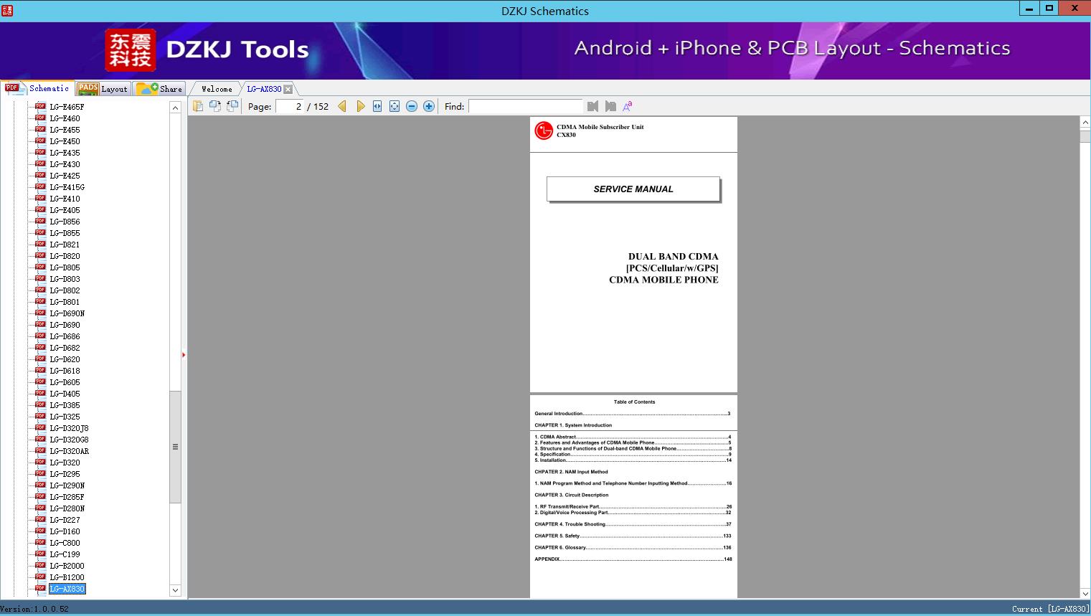
Task: Click the PDF icon beside LG-D805
Action: click(x=40, y=267)
